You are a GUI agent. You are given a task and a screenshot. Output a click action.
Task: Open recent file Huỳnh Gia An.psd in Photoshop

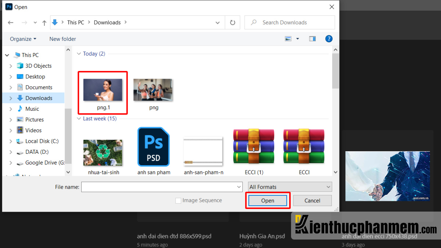click(x=262, y=236)
